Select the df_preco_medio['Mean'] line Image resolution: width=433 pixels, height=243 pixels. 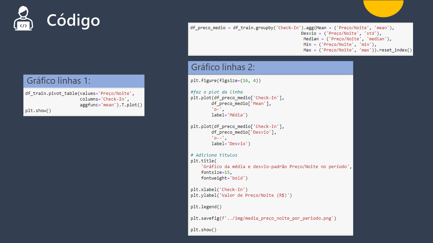(242, 104)
